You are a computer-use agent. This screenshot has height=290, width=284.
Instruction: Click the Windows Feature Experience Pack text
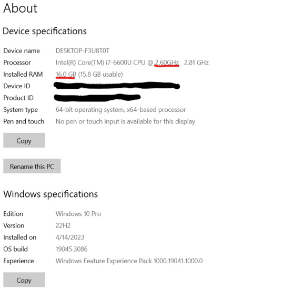pyautogui.click(x=129, y=261)
